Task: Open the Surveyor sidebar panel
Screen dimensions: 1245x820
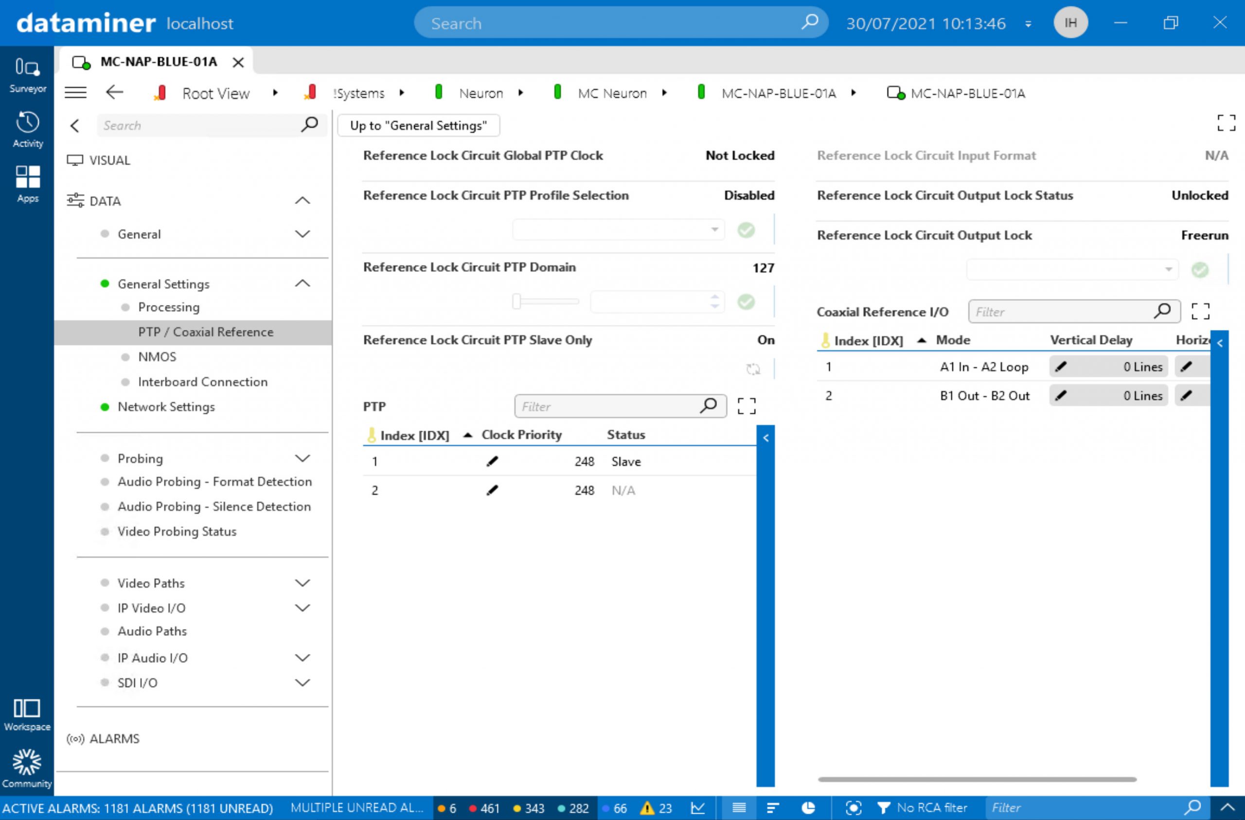Action: [27, 75]
